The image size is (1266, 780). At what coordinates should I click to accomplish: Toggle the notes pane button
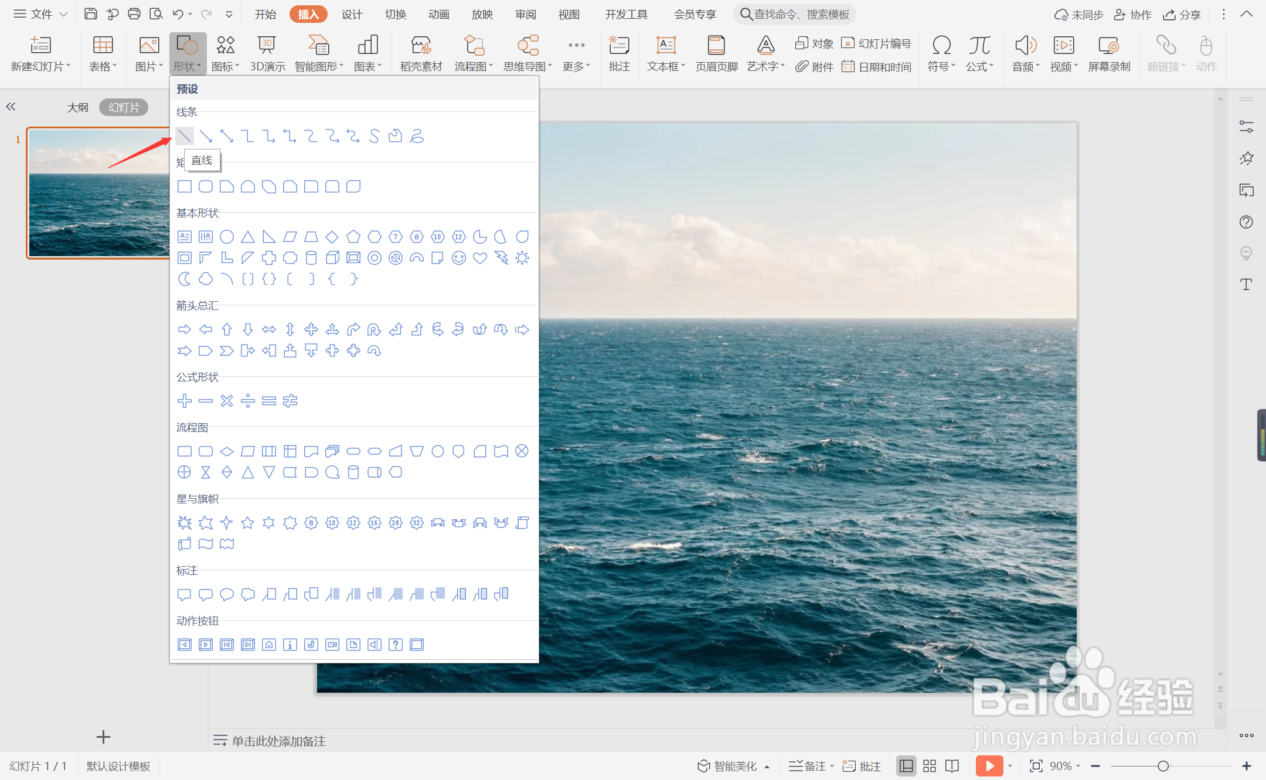(x=809, y=766)
